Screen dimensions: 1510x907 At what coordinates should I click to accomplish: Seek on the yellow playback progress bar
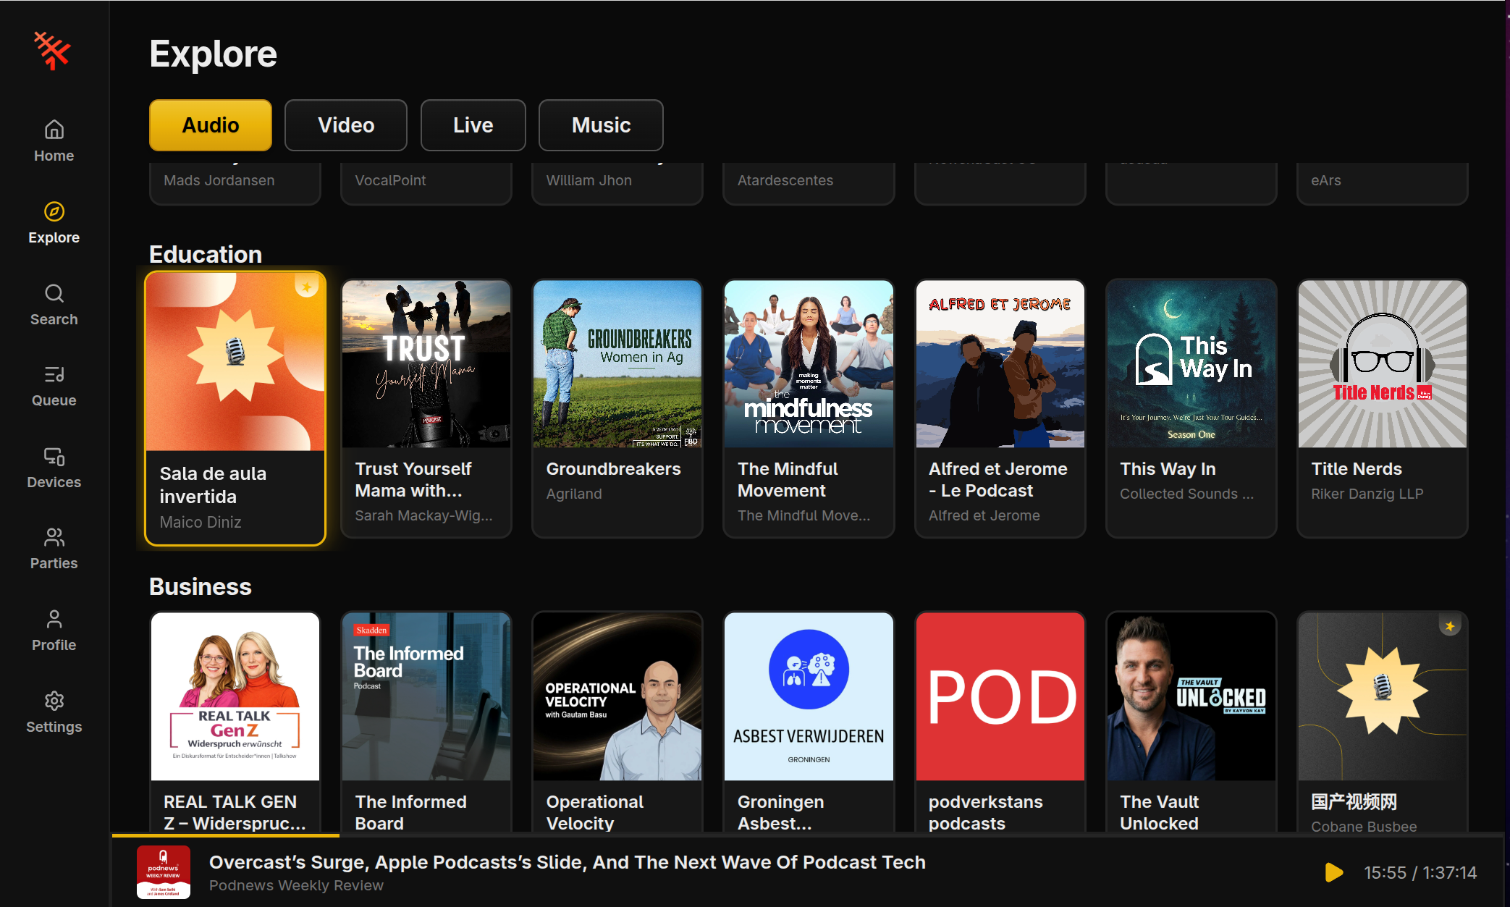[x=226, y=835]
